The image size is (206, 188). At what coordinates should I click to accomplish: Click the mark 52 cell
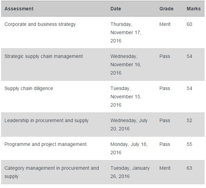(189, 120)
